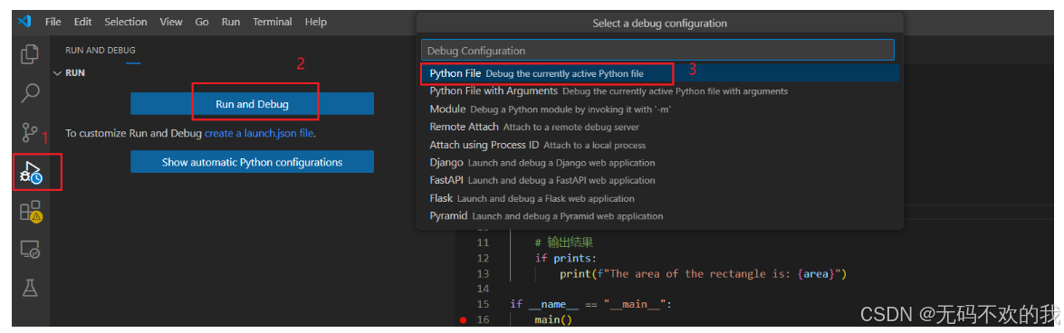
Task: Open the Help menu
Action: tap(315, 22)
